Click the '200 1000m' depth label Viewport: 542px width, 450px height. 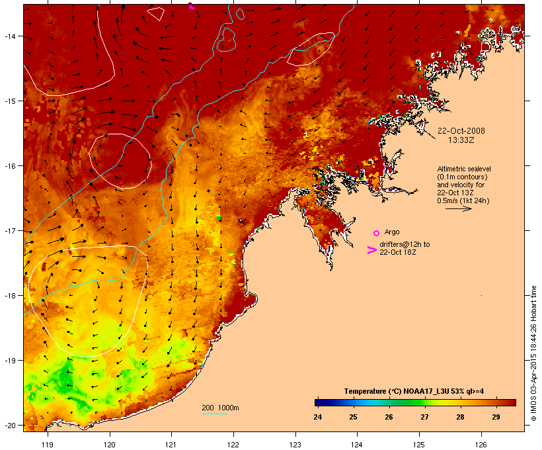220,408
